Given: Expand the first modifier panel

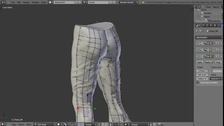Looking at the screenshot, I should click(197, 43).
